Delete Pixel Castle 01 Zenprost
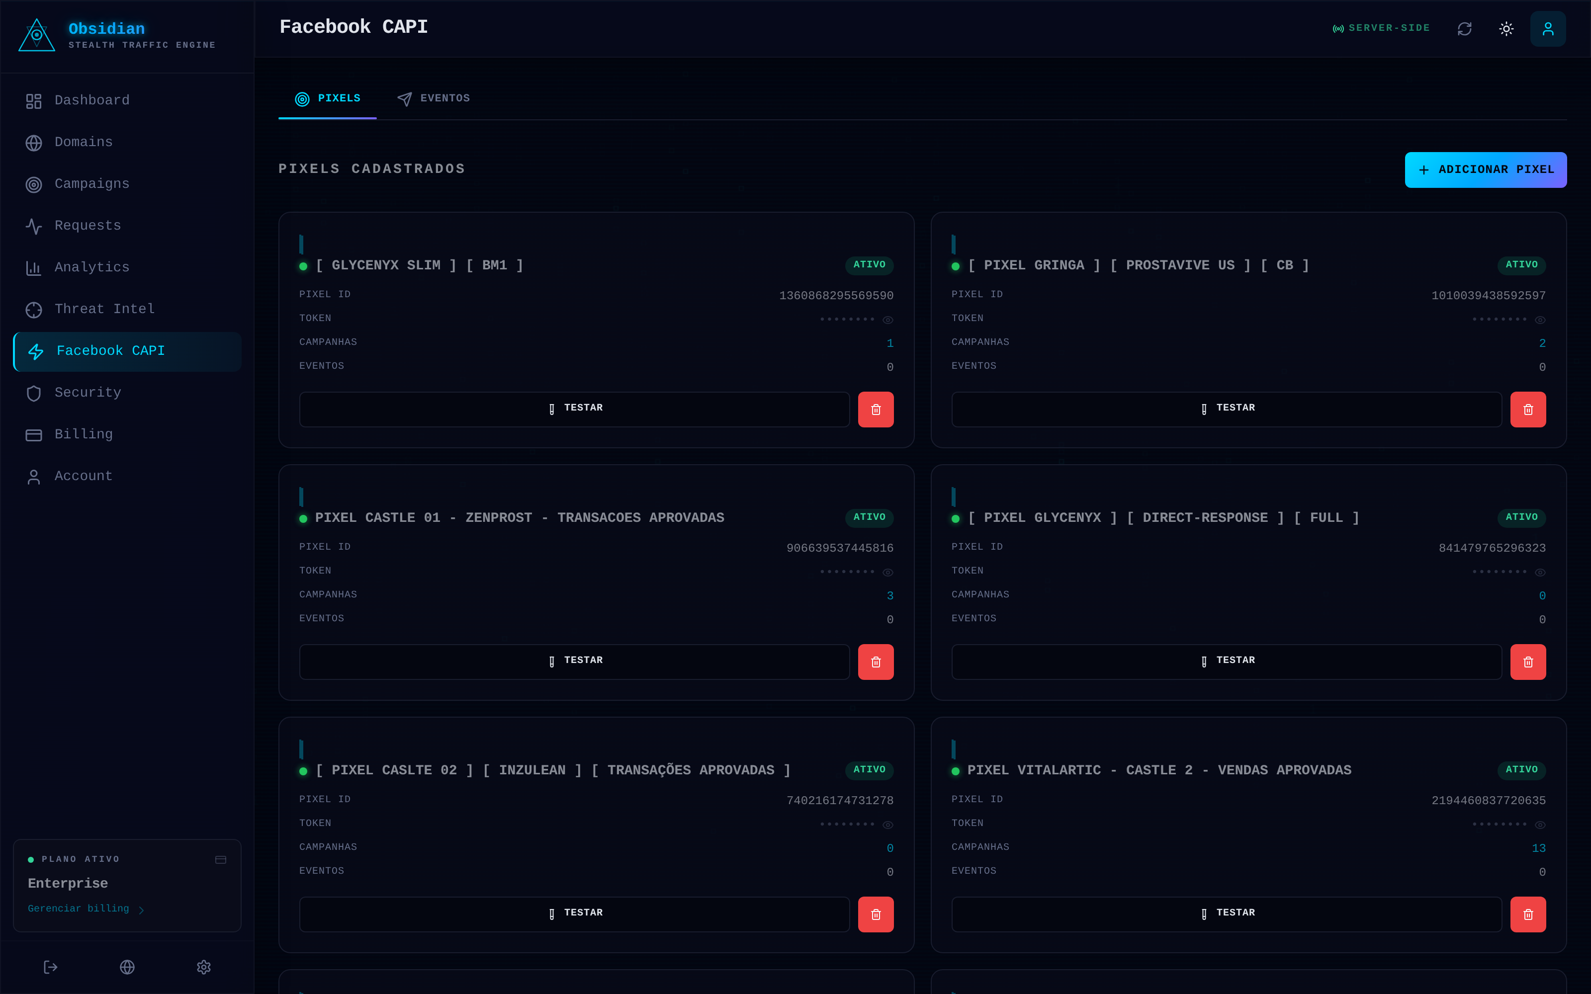Viewport: 1591px width, 994px height. 876,662
